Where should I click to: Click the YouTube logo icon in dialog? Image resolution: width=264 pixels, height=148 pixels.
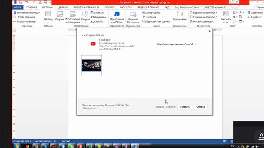[x=93, y=44]
